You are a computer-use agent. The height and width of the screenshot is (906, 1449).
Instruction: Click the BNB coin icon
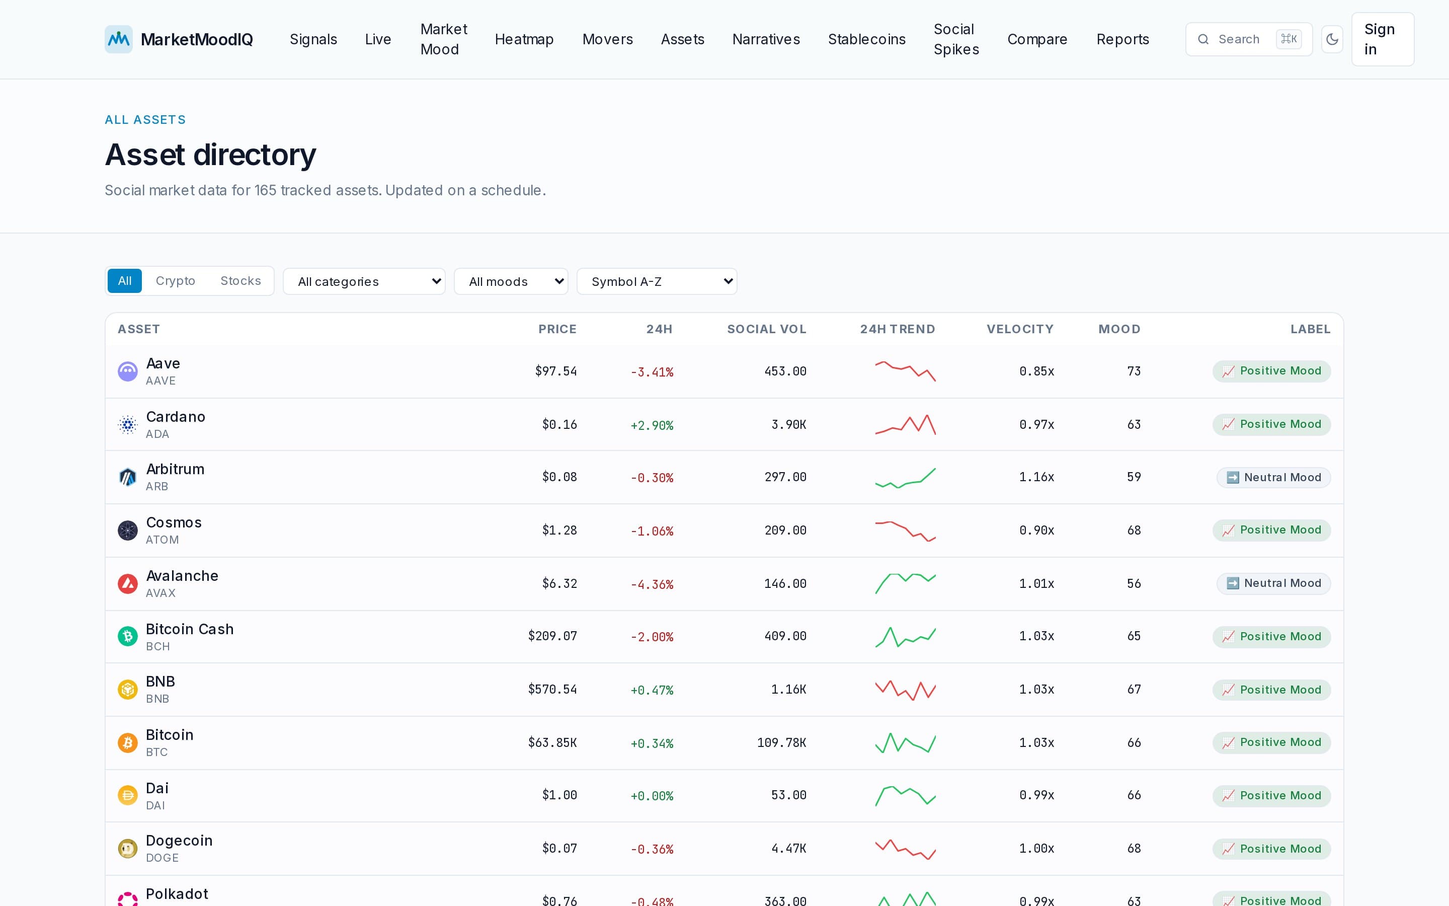[127, 690]
